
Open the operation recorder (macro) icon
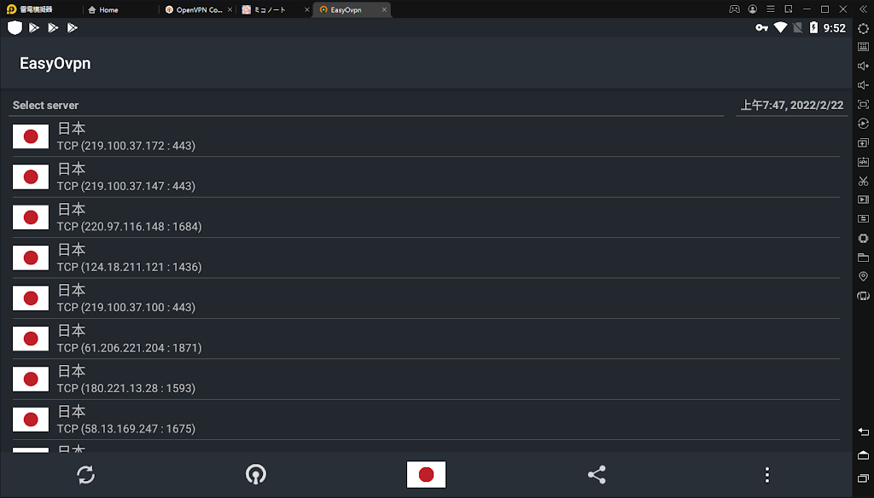tap(864, 124)
